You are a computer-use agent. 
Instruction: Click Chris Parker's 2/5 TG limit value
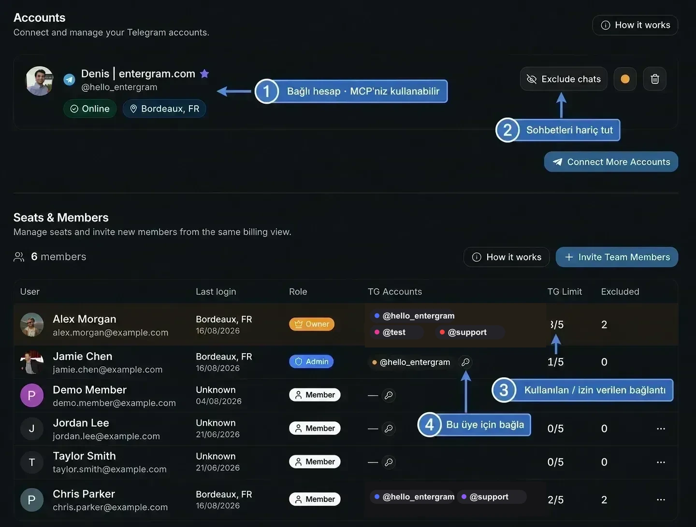[556, 500]
